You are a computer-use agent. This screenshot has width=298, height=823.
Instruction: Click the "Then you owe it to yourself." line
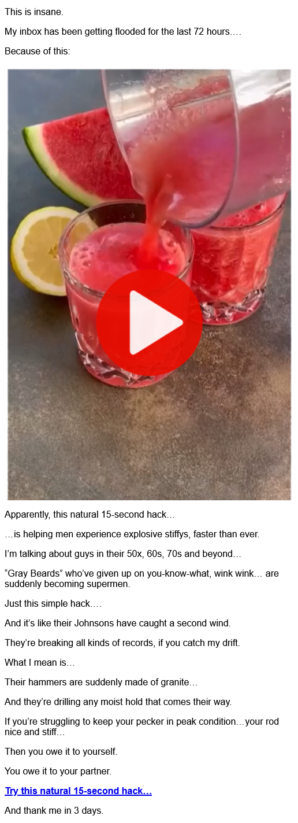coord(61,751)
